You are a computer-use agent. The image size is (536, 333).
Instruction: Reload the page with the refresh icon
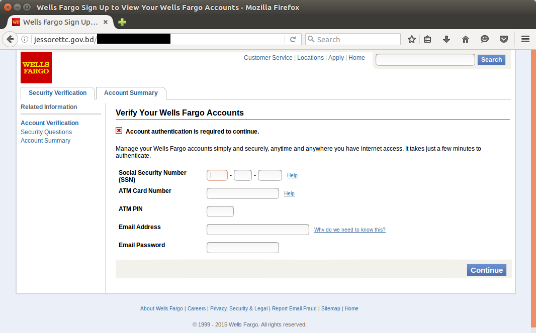coord(293,39)
